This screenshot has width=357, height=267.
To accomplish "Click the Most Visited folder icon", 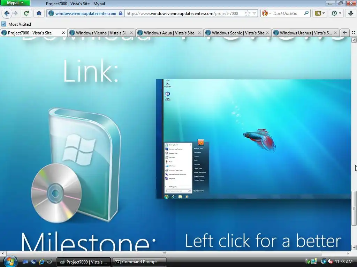I will pos(4,24).
